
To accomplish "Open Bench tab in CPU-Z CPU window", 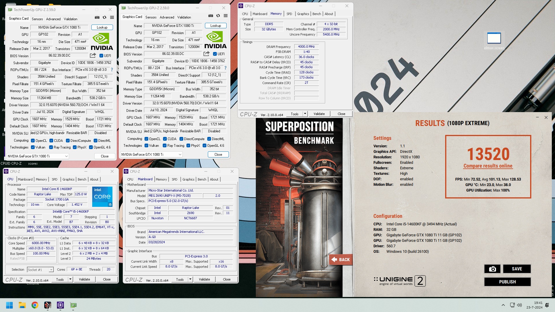I will point(82,179).
